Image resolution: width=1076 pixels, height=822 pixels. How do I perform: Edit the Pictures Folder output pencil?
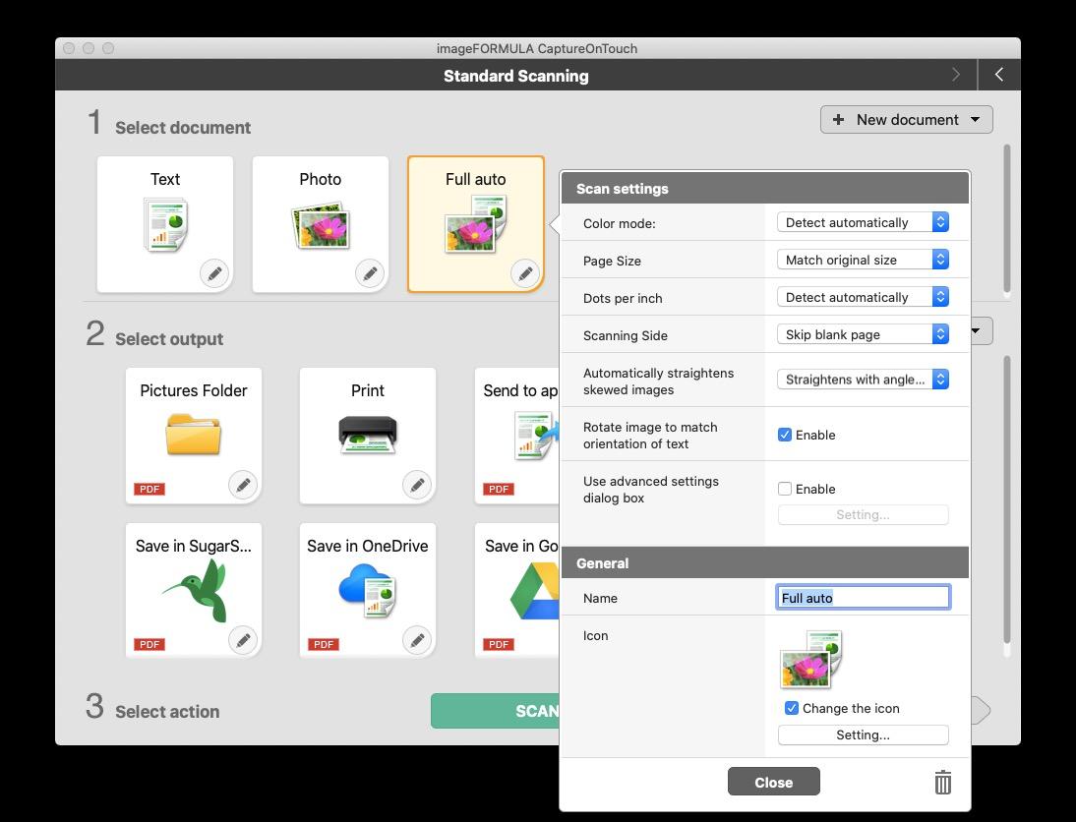(x=243, y=485)
